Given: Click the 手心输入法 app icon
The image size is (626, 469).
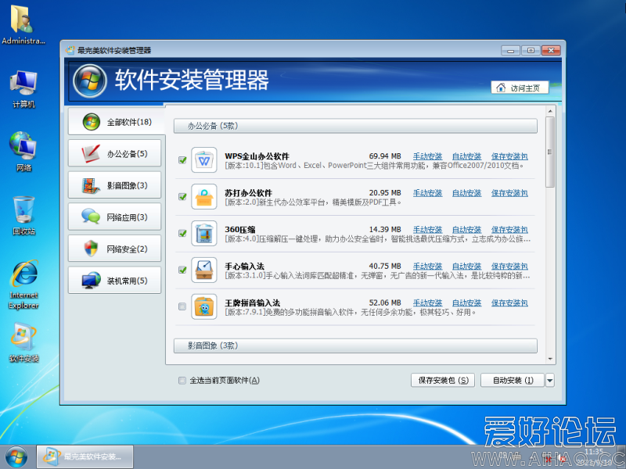Looking at the screenshot, I should pyautogui.click(x=203, y=270).
